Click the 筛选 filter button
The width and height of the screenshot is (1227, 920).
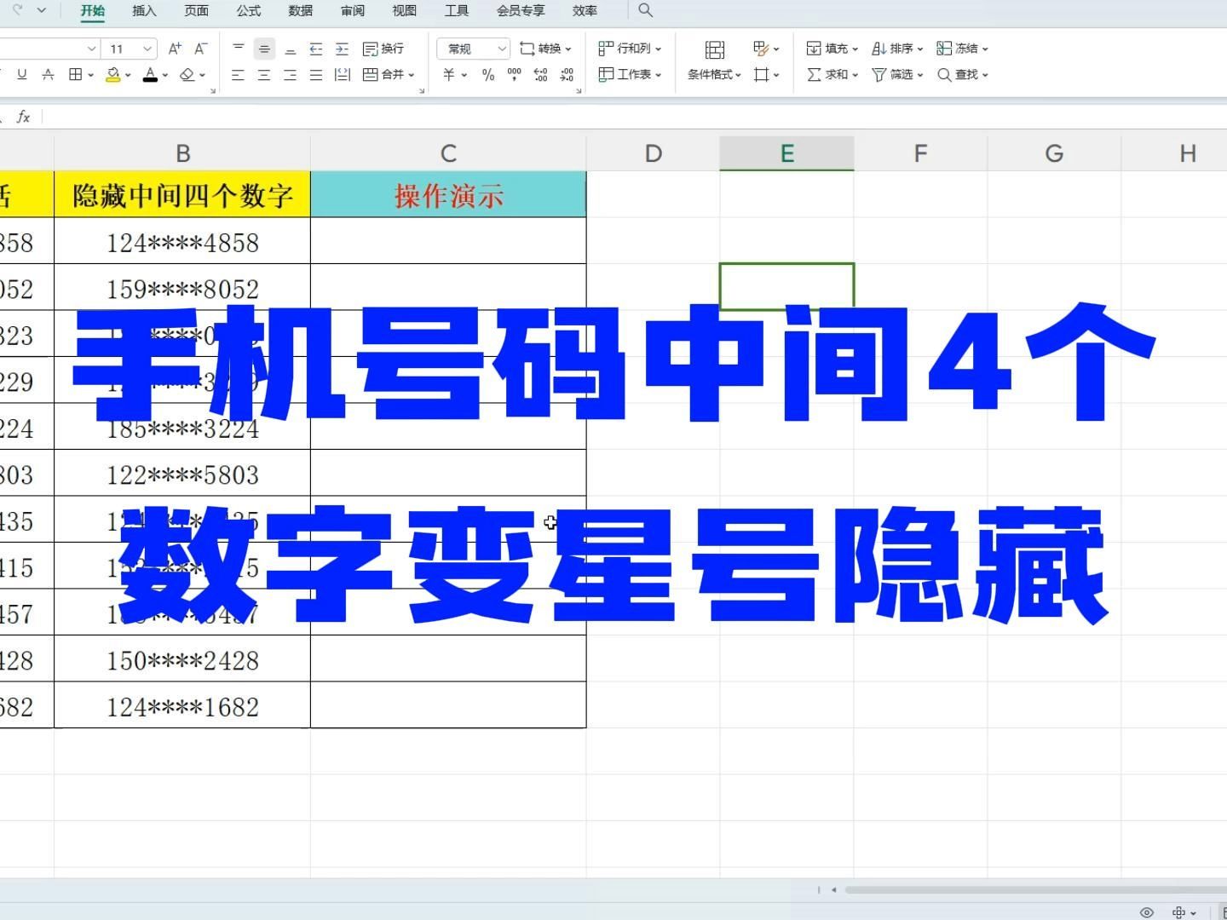(897, 75)
